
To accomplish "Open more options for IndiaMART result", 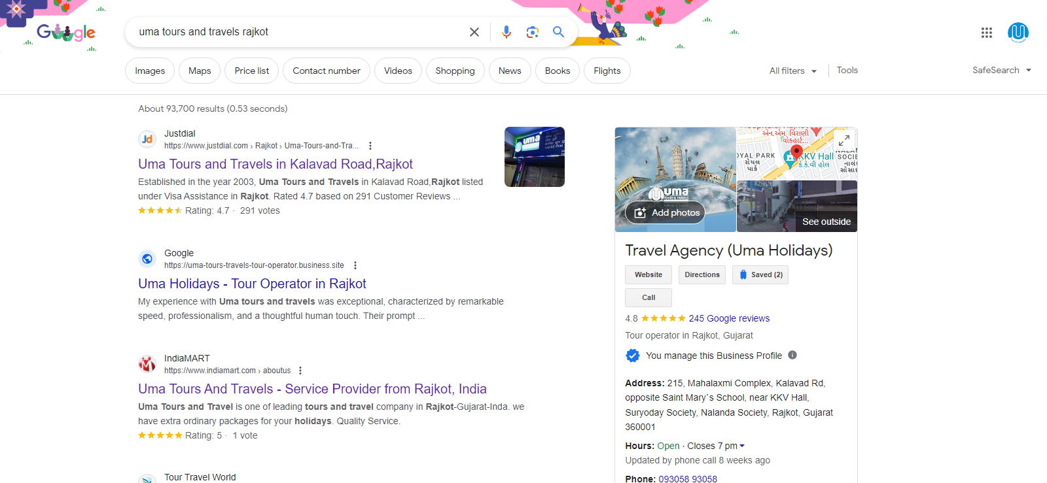I will [x=300, y=371].
